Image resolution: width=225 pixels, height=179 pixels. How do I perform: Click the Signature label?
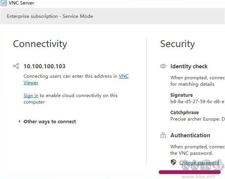pyautogui.click(x=181, y=95)
